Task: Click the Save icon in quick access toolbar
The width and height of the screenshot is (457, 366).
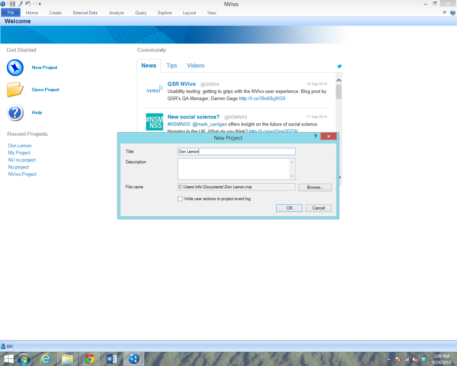Action: [x=12, y=4]
